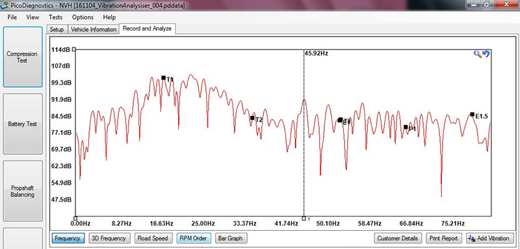
Task: Select the T2 marker on the spectrum
Action: click(252, 118)
